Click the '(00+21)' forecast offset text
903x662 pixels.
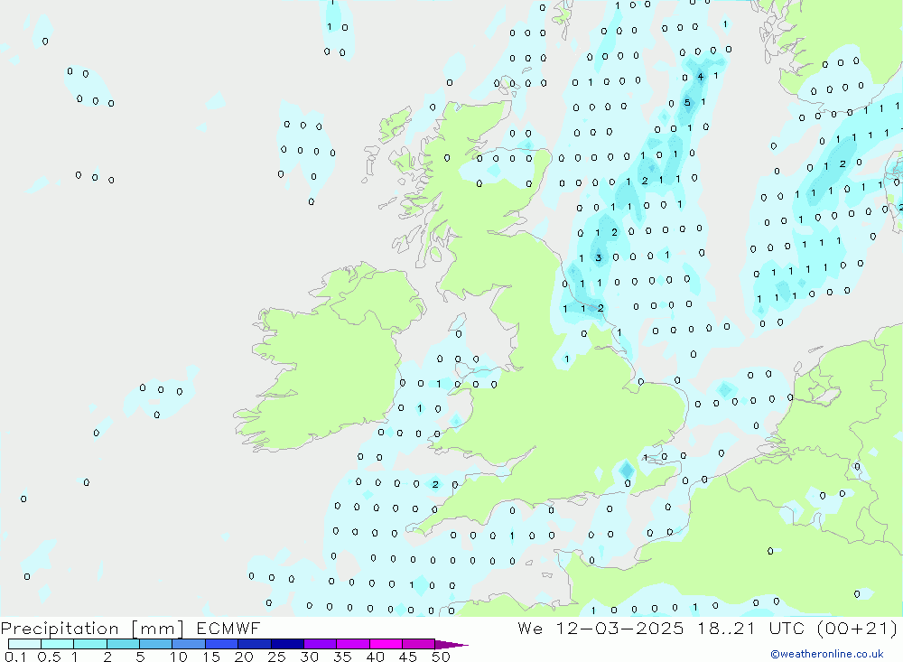[x=857, y=629]
